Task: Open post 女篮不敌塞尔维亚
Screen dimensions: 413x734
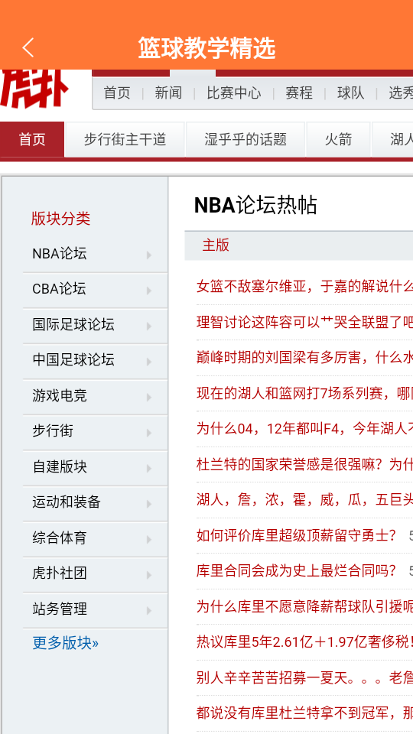Action: pyautogui.click(x=304, y=285)
